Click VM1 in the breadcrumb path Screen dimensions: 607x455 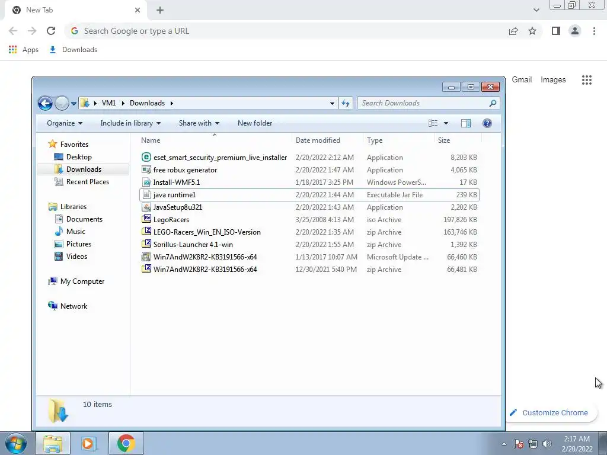point(108,103)
